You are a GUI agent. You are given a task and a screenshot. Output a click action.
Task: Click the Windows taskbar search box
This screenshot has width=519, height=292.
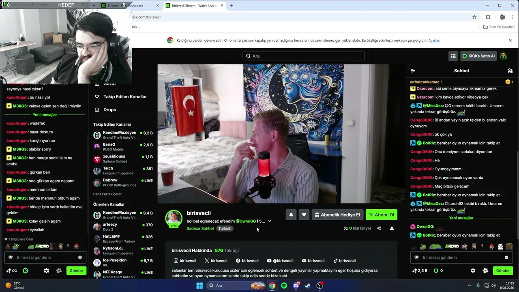pyautogui.click(x=236, y=286)
